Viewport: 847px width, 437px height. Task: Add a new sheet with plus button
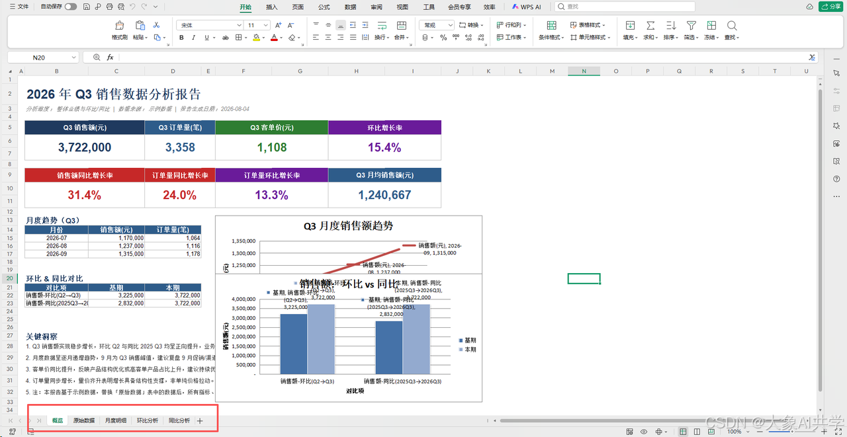[200, 420]
